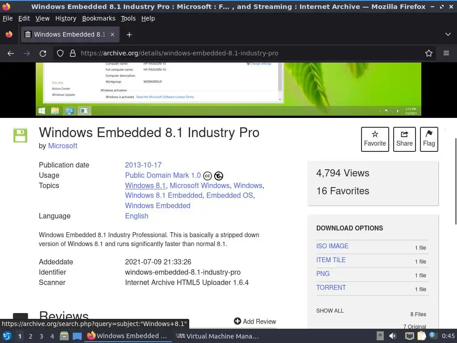The height and width of the screenshot is (343, 457).
Task: Select identifier 'windows-embedded-8.1-industry-pro' text
Action: [183, 272]
